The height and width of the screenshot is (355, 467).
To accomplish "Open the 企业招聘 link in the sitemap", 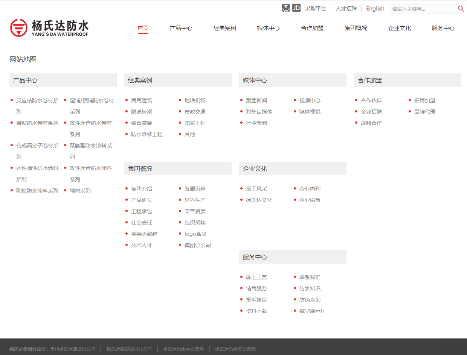I will tap(371, 112).
